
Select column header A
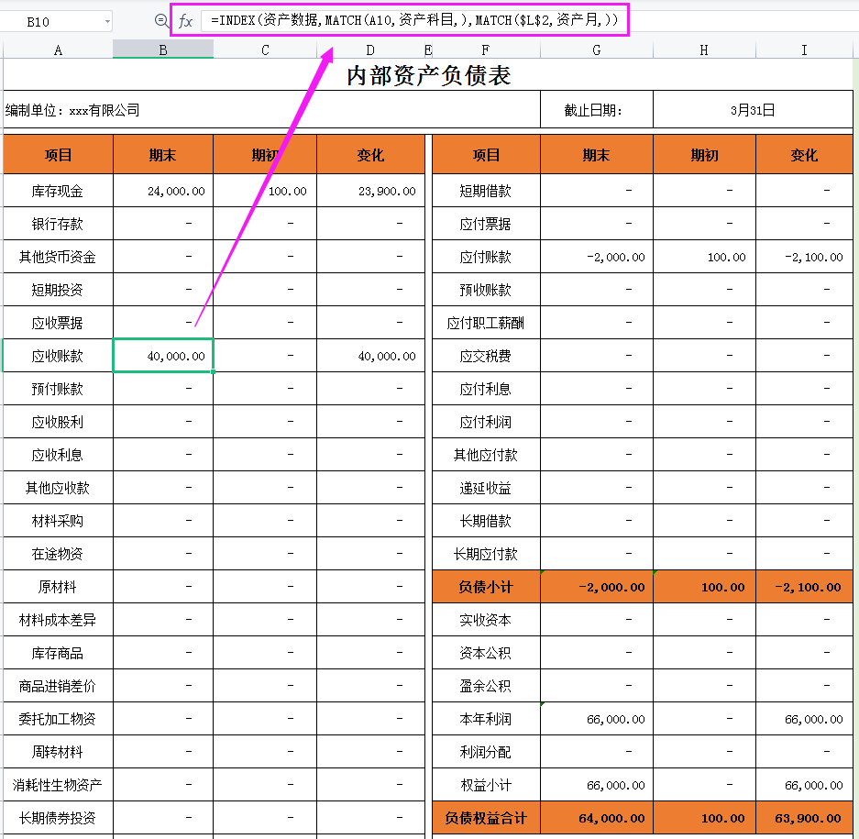pos(58,50)
